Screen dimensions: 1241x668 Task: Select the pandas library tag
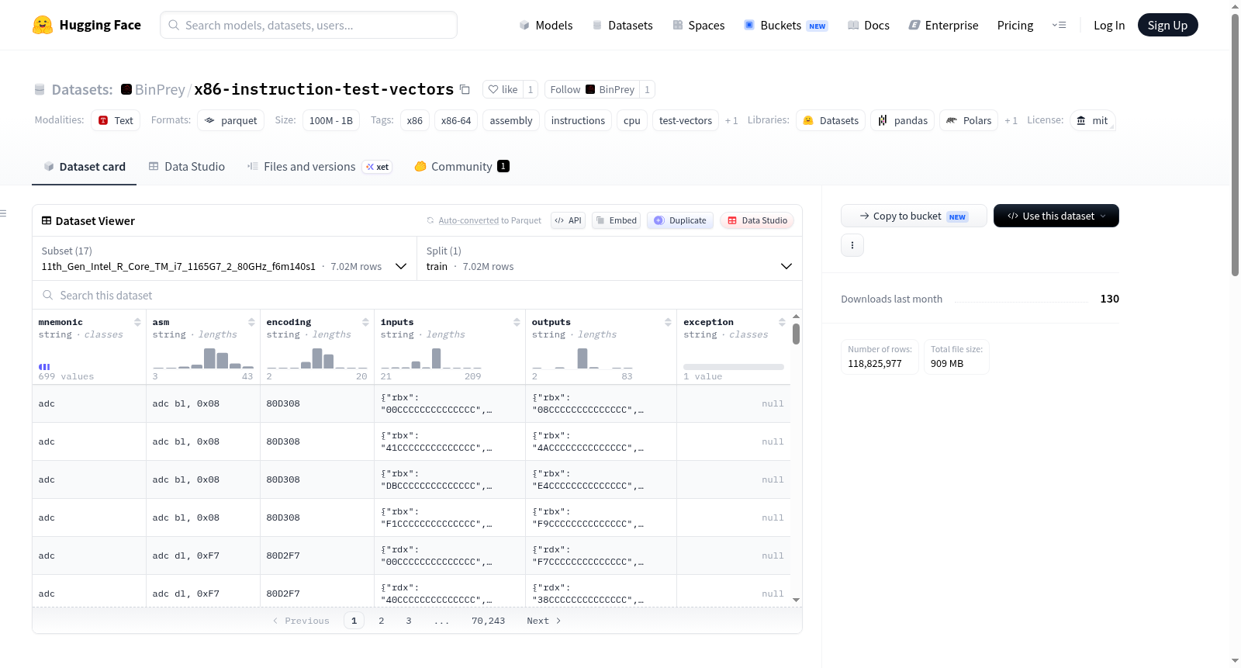[902, 120]
